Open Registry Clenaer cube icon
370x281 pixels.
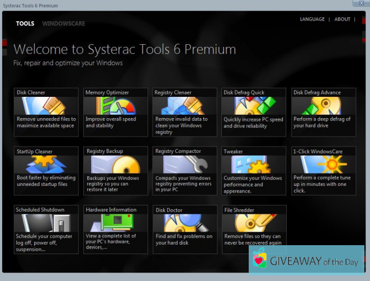tap(184, 106)
